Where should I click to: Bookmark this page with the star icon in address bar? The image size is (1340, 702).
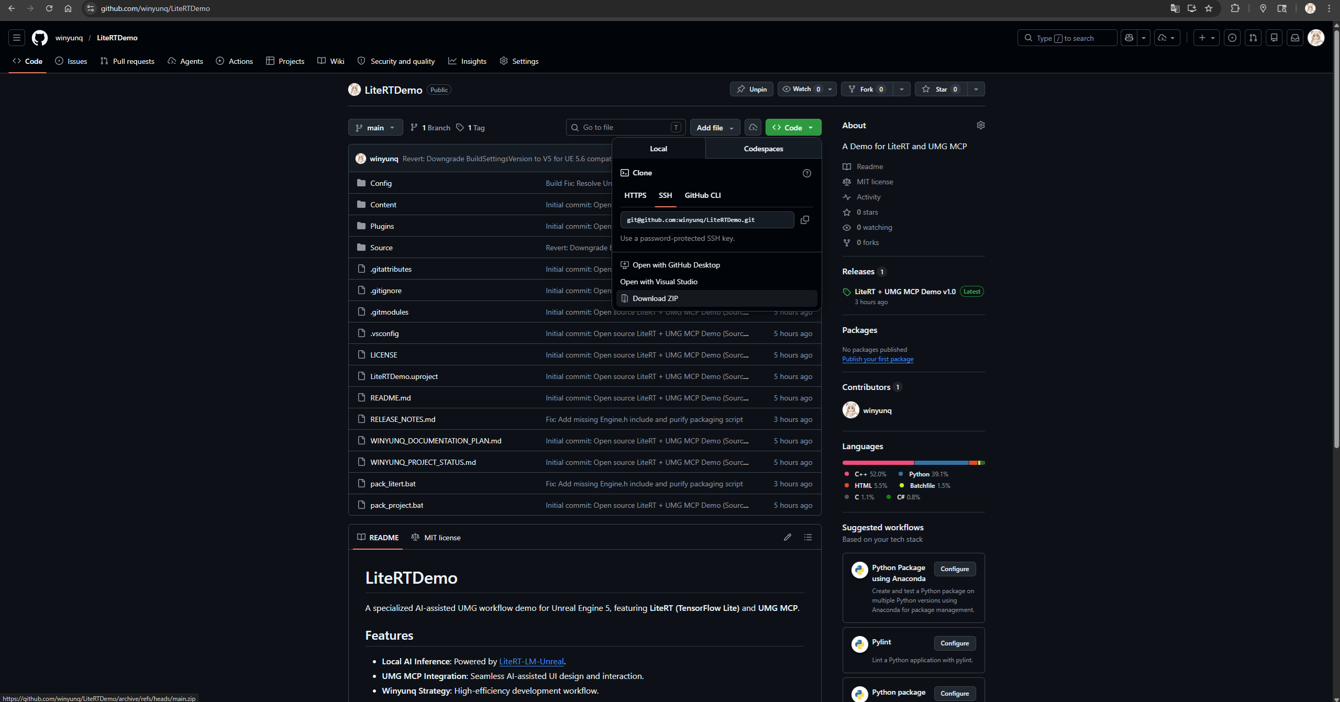1209,8
